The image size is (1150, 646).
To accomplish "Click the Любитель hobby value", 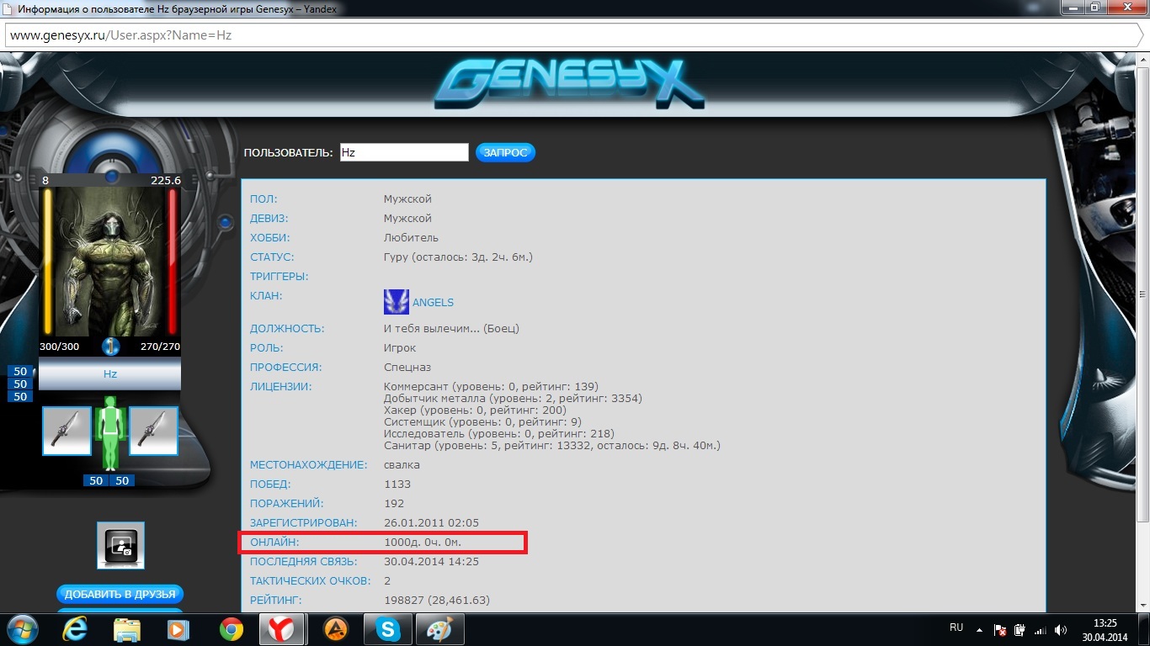I will click(411, 238).
